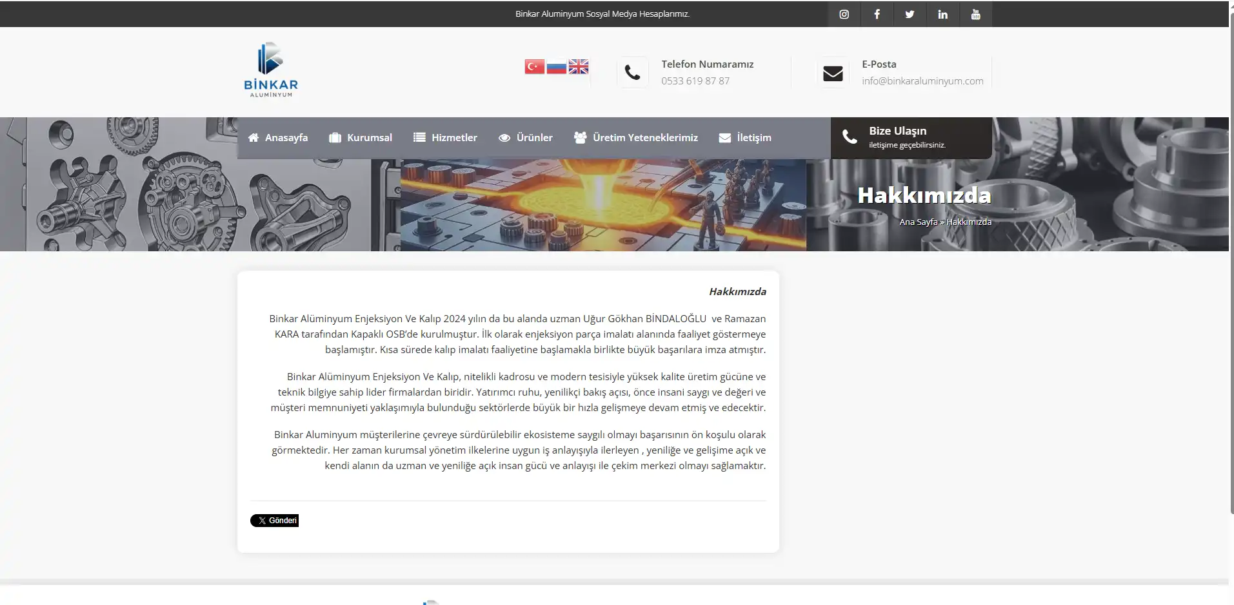Viewport: 1234px width, 605px height.
Task: Open the Instagram social media icon
Action: pyautogui.click(x=844, y=14)
